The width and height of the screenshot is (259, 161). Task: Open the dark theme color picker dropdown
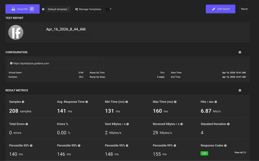(109, 9)
